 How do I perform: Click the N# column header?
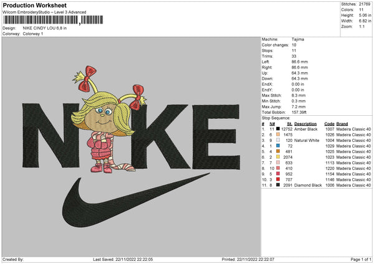[272, 124]
